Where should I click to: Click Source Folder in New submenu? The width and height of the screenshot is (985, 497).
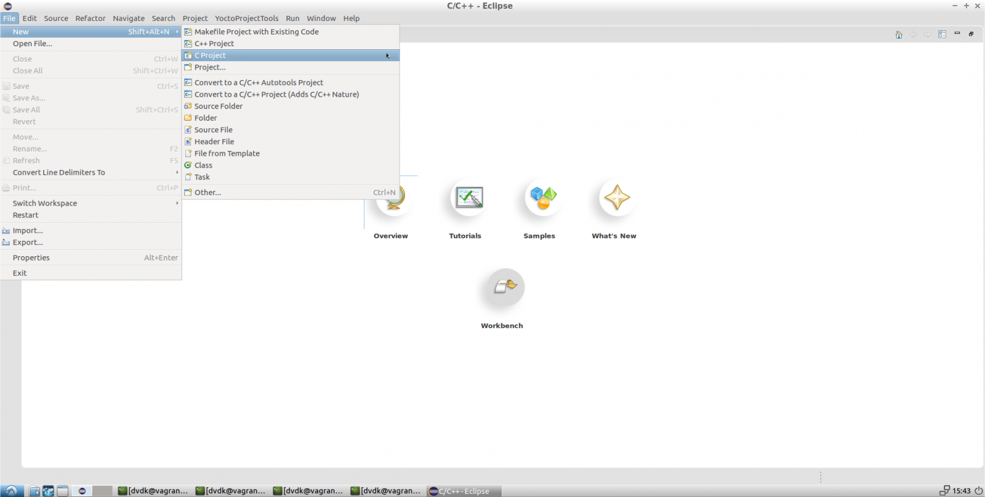[218, 106]
